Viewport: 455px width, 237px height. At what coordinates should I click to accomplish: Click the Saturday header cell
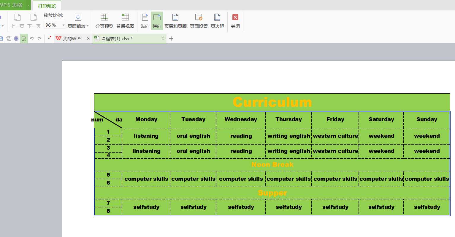click(381, 120)
